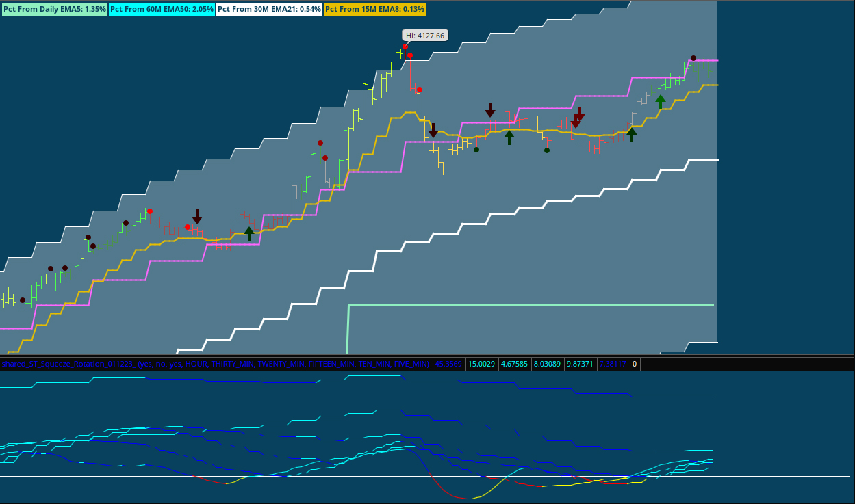855x504 pixels.
Task: Select the stacked double down arrow signal
Action: (578, 118)
